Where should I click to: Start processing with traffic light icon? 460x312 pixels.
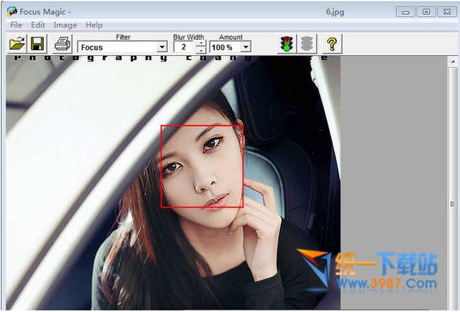(x=286, y=44)
